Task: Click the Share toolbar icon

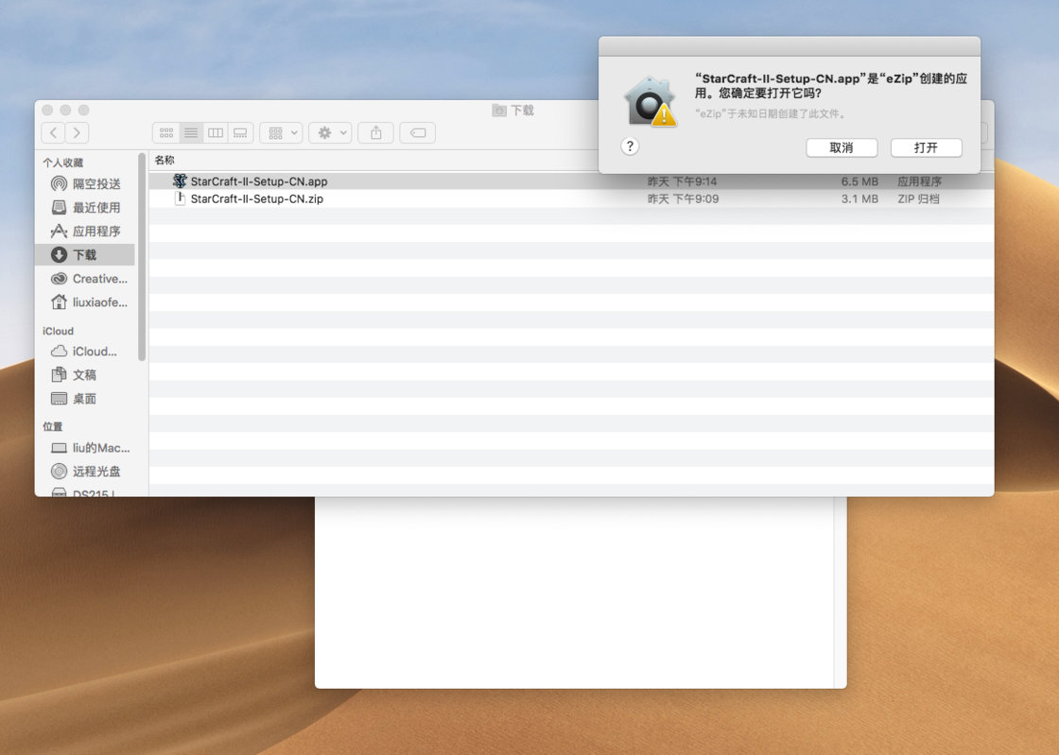Action: point(375,133)
